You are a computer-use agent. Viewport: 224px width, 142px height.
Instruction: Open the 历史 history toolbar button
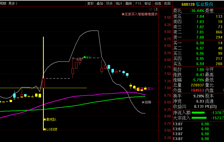pyautogui.click(x=110, y=4)
